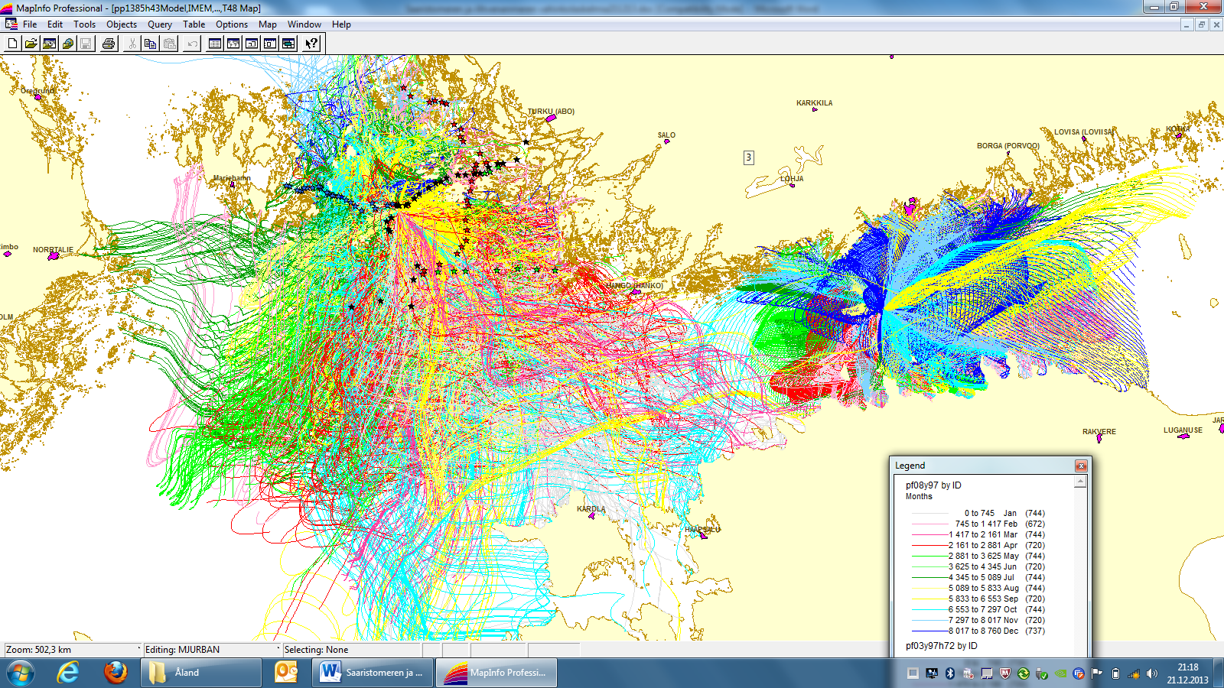Screen dimensions: 1224x688
Task: Open the Windows Start menu
Action: (x=20, y=673)
